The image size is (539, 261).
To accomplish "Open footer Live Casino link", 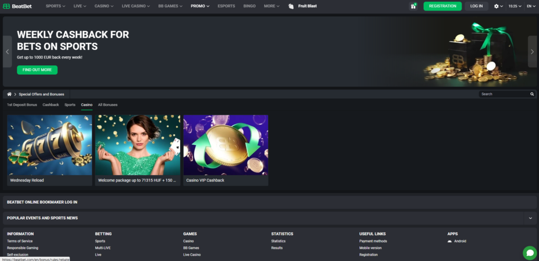I will click(x=192, y=255).
